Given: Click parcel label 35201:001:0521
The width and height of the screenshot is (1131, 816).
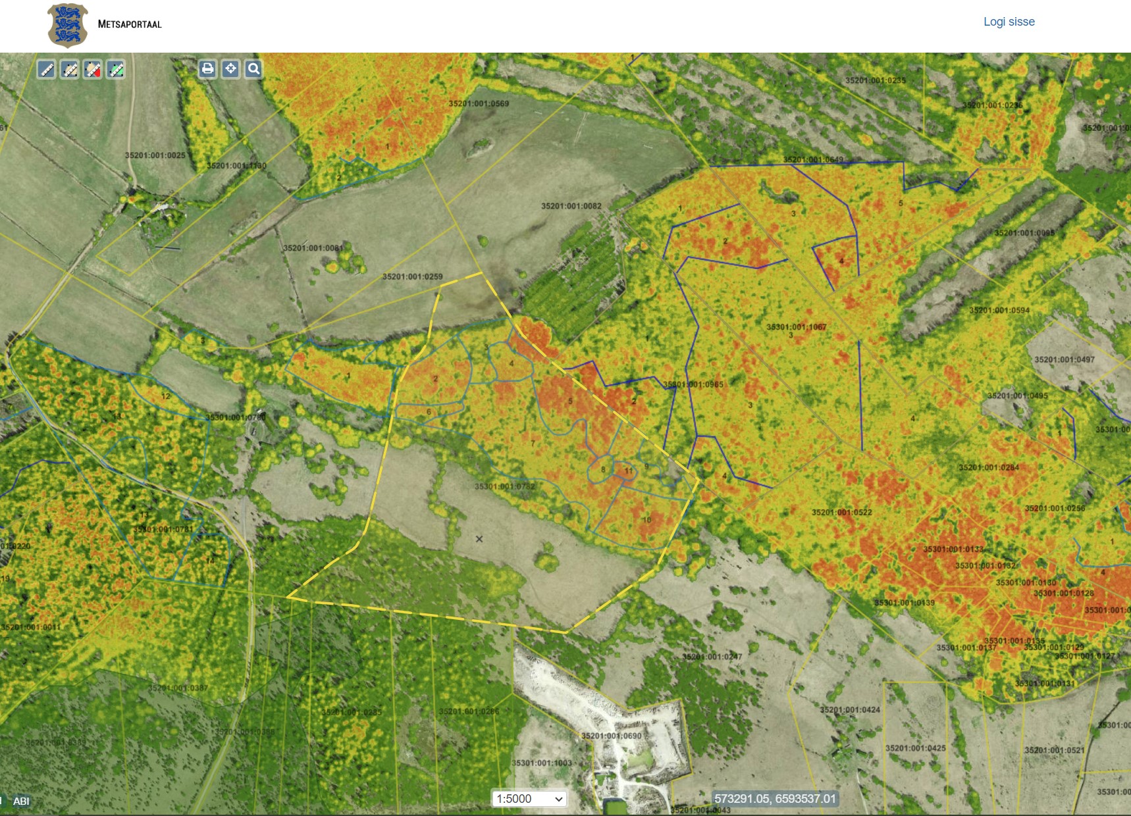Looking at the screenshot, I should pyautogui.click(x=1055, y=750).
